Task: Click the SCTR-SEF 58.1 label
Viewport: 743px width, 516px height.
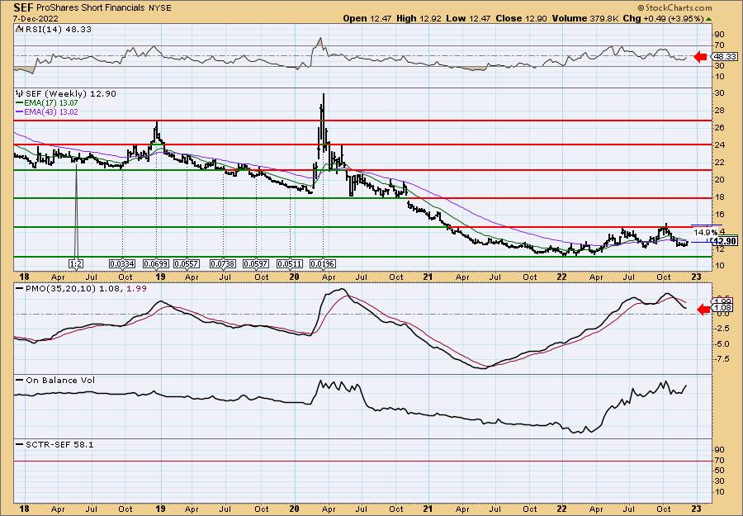Action: pos(55,444)
